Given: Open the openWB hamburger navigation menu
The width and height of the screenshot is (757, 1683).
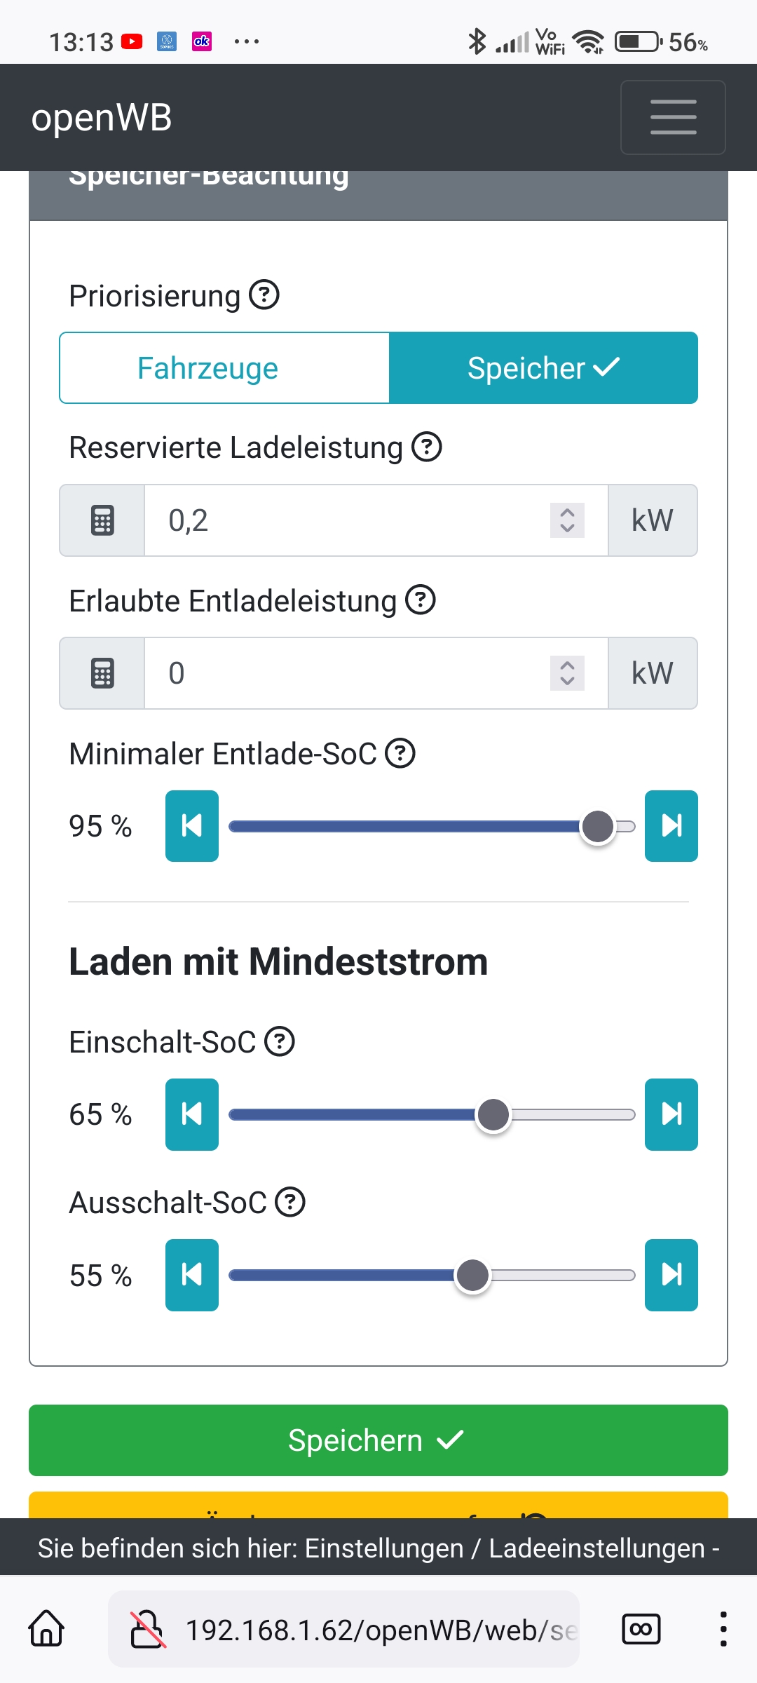Looking at the screenshot, I should (x=673, y=117).
